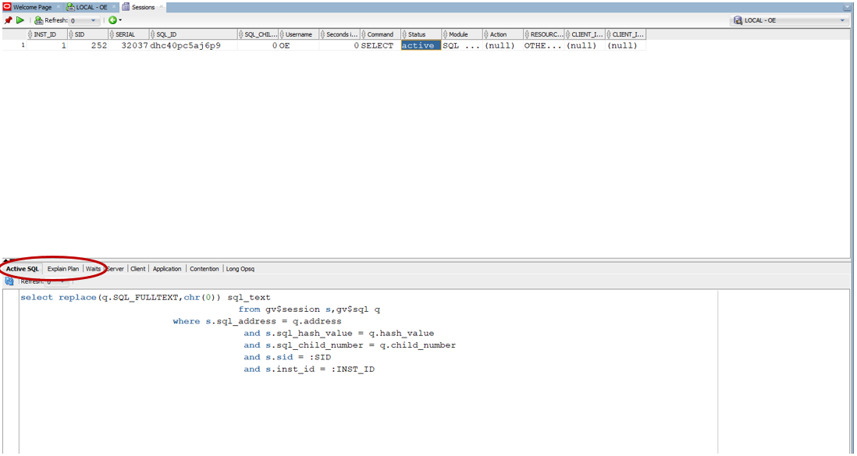Click the SQL line 'and s.sid = :SID'
857x456 pixels.
point(287,357)
